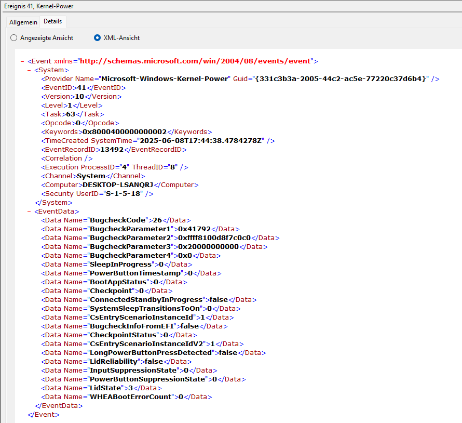Click the LidReliability false line
This screenshot has width=462, height=423.
(x=116, y=362)
